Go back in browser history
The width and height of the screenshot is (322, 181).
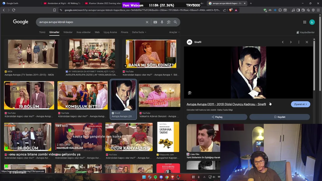[x=4, y=10]
